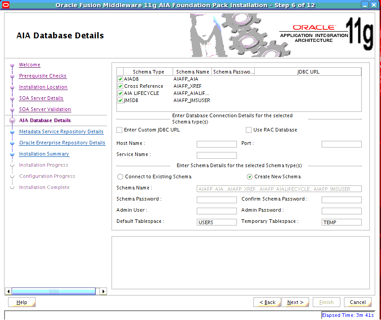
Task: Select Create New Schema radio button
Action: [249, 177]
